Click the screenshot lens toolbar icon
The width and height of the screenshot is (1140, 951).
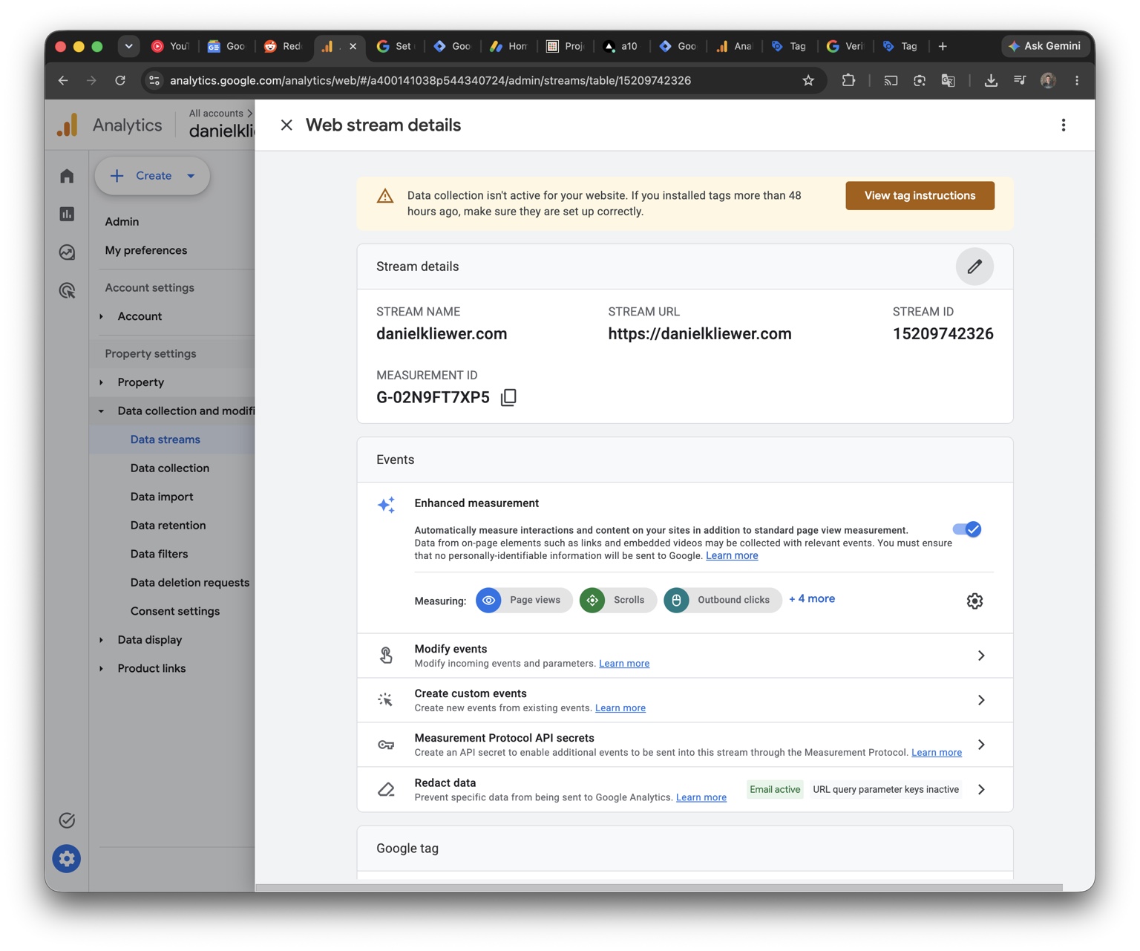920,80
